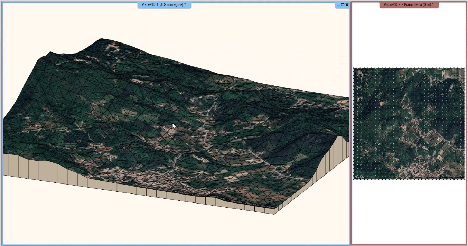
Task: Close the Viste-3D 1 window
Action: click(347, 5)
